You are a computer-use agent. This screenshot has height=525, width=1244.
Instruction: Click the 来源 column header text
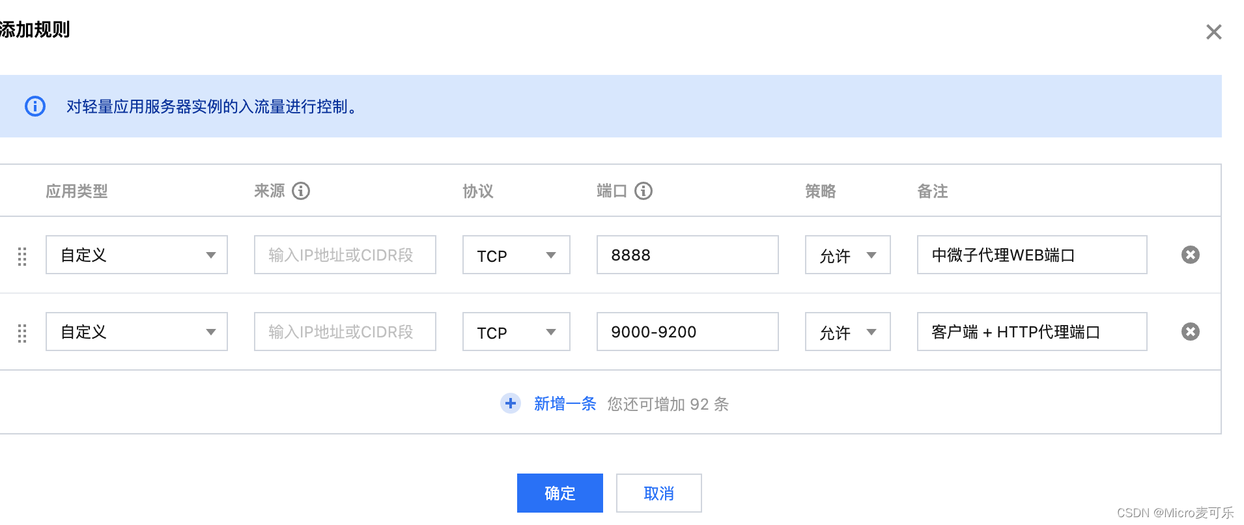(270, 191)
